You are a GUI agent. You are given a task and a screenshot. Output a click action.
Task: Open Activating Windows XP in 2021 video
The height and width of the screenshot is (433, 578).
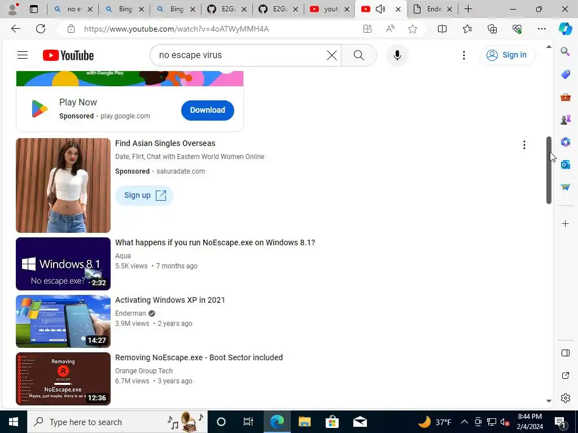coord(170,300)
